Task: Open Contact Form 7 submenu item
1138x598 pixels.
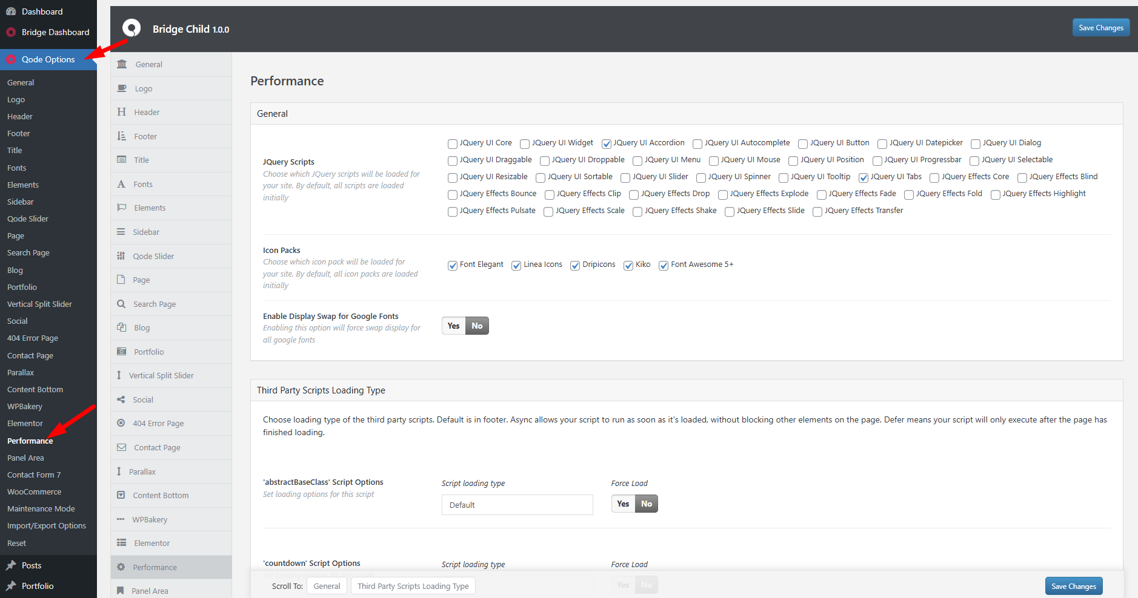Action: point(34,475)
